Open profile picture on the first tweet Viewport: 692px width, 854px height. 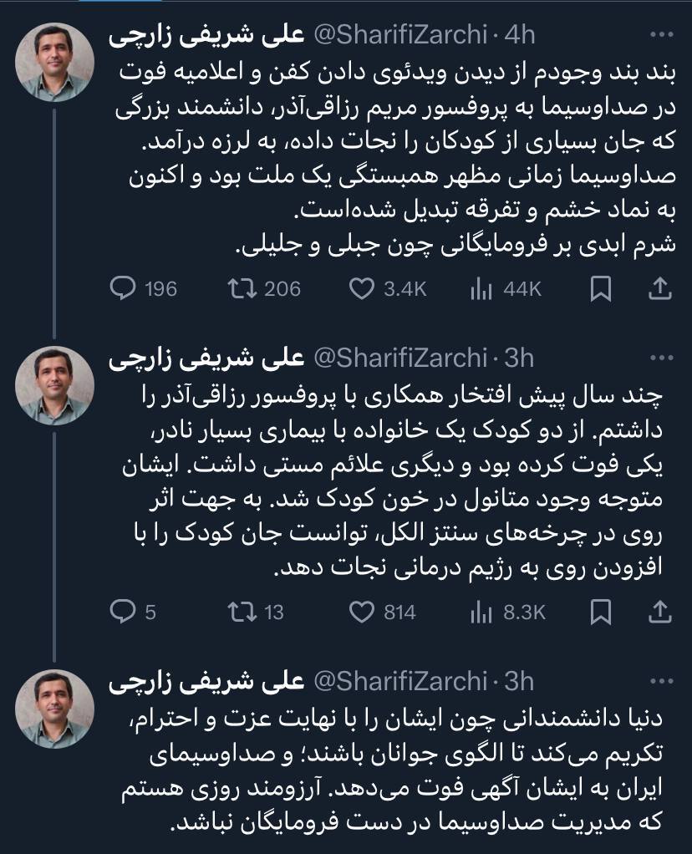[x=54, y=62]
